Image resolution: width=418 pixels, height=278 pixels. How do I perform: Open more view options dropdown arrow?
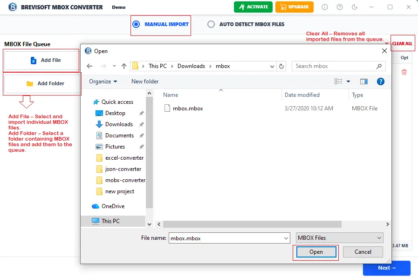[348, 81]
